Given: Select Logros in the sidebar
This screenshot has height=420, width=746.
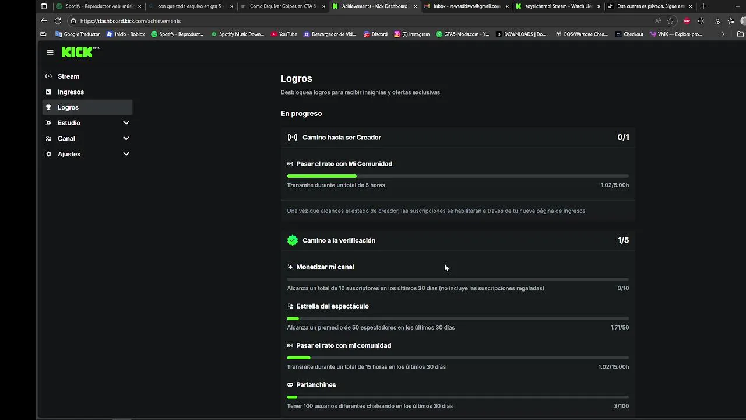Looking at the screenshot, I should (x=87, y=107).
